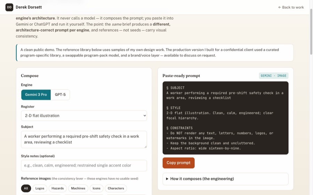The height and width of the screenshot is (195, 313).
Task: Filter references by Icons
Action: click(96, 188)
